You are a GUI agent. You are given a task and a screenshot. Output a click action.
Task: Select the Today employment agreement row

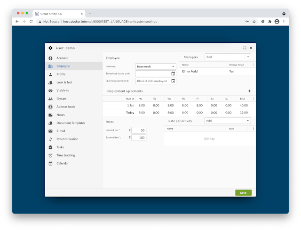coord(179,113)
